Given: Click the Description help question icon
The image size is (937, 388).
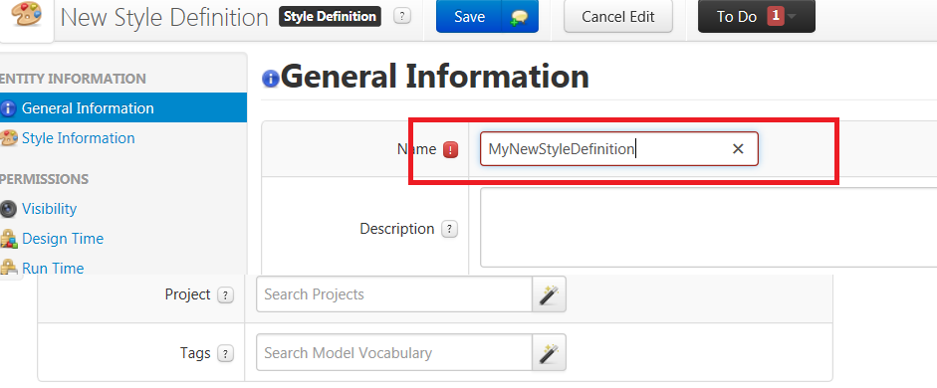Looking at the screenshot, I should (449, 229).
